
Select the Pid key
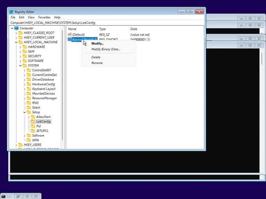click(x=38, y=126)
